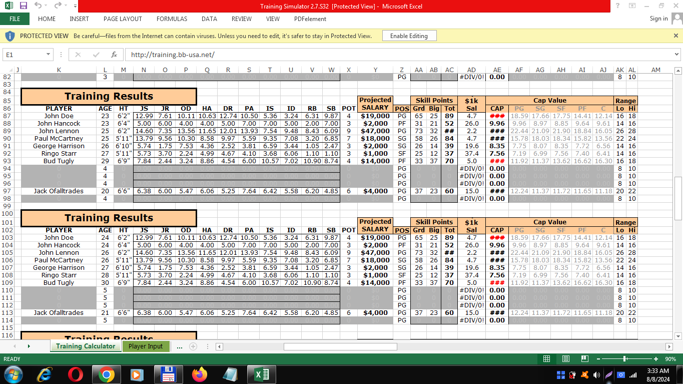The width and height of the screenshot is (683, 384).
Task: Open Firefox from taskbar
Action: 200,374
